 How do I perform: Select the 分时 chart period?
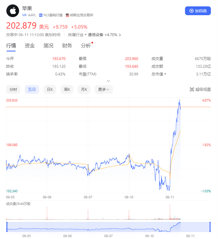pos(13,89)
